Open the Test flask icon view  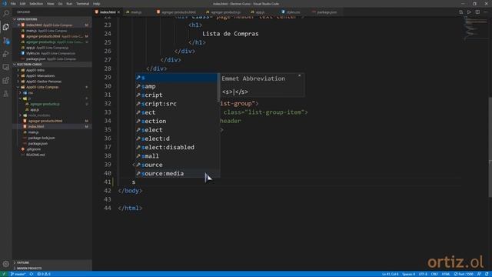[x=5, y=94]
